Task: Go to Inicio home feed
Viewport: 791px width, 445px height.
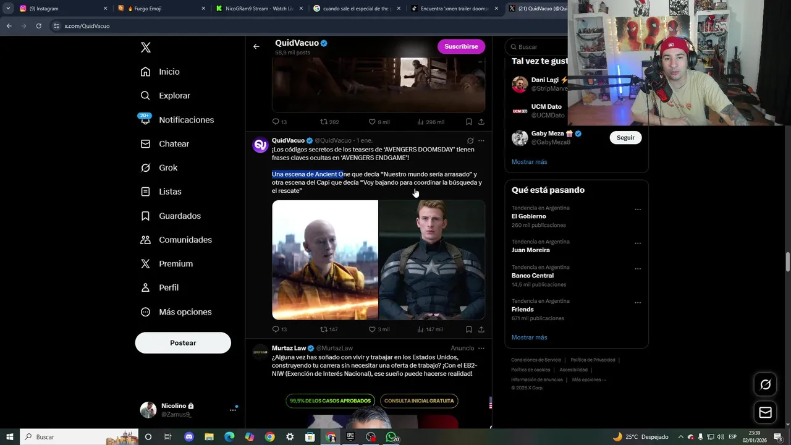Action: pos(160,72)
